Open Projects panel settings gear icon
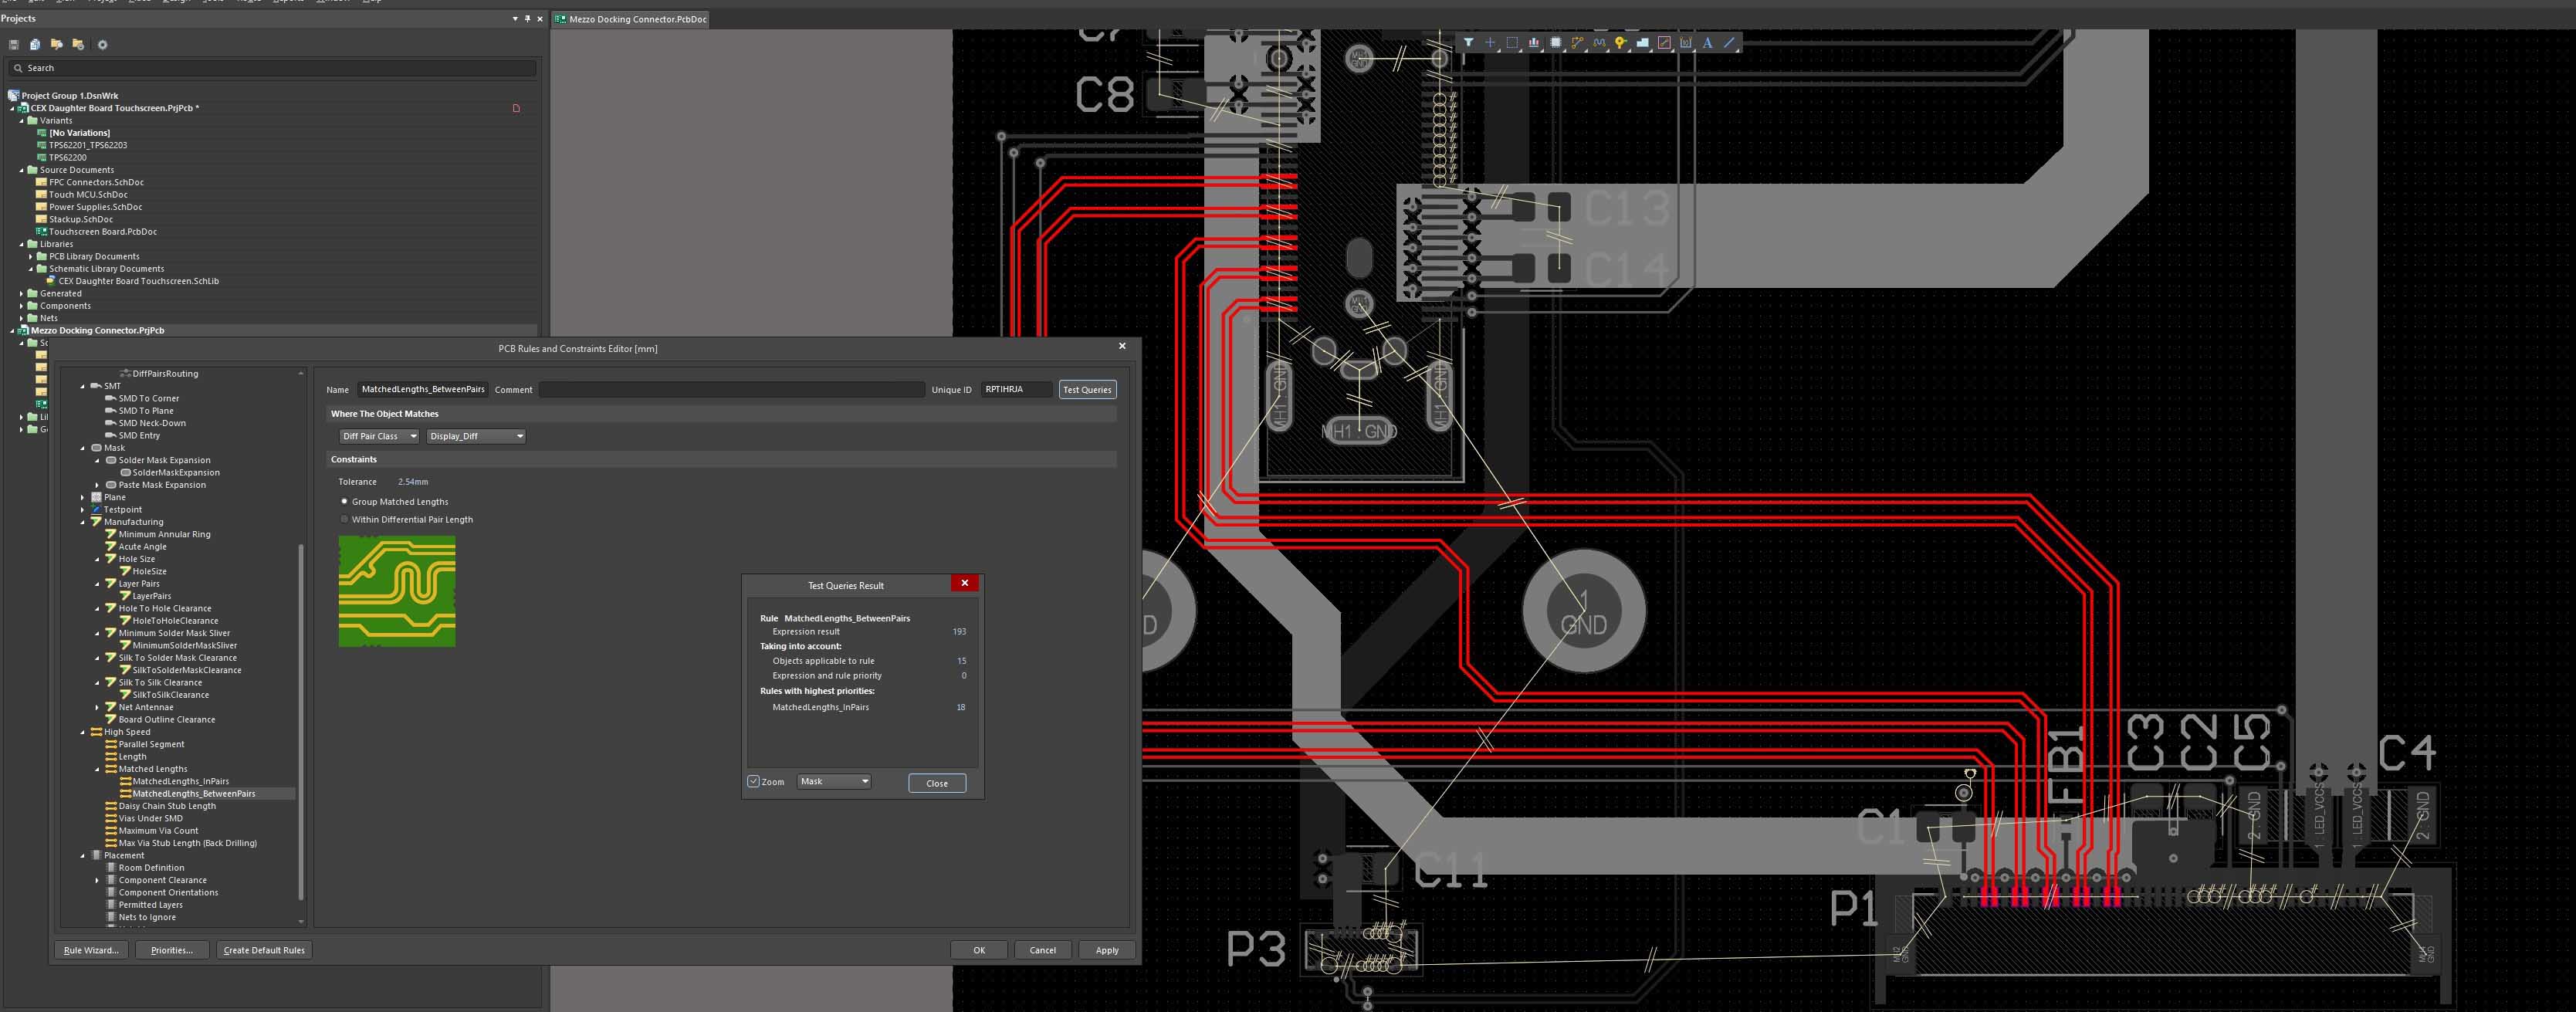The width and height of the screenshot is (2576, 1012). click(102, 45)
